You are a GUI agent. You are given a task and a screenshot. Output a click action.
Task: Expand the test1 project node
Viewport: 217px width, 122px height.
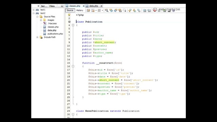(34, 10)
